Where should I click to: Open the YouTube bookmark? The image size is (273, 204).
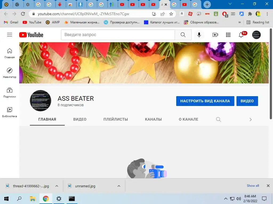coord(32,22)
